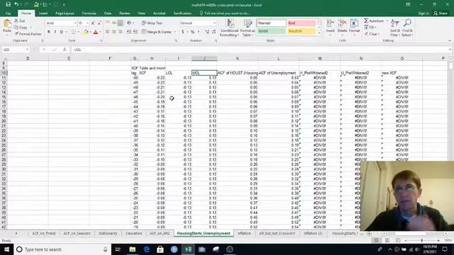Pick the yellow fill color
Screen dimensions: 454x255
(86, 32)
